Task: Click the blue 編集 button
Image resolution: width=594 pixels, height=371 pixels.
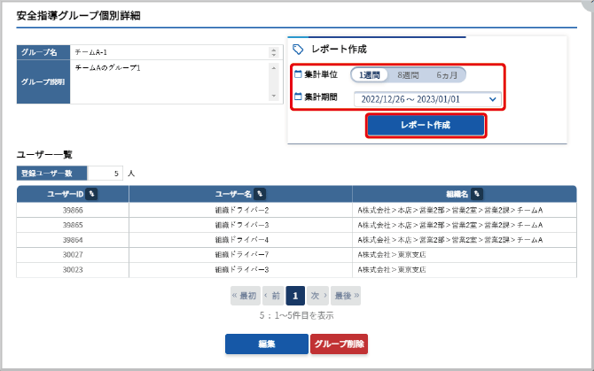Action: point(266,344)
